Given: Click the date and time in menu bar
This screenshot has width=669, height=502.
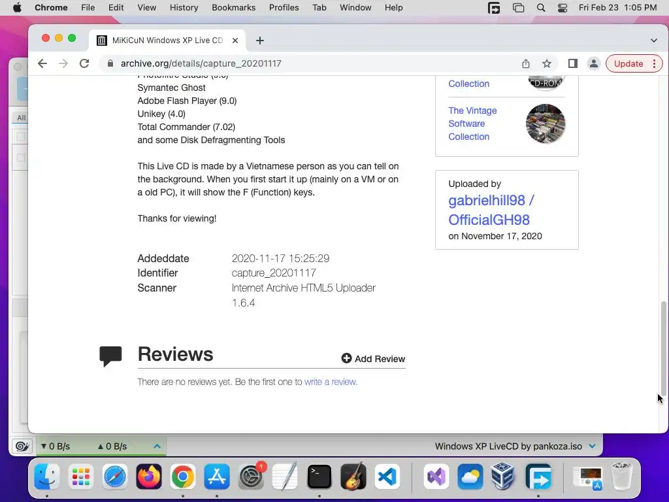Looking at the screenshot, I should tap(617, 8).
